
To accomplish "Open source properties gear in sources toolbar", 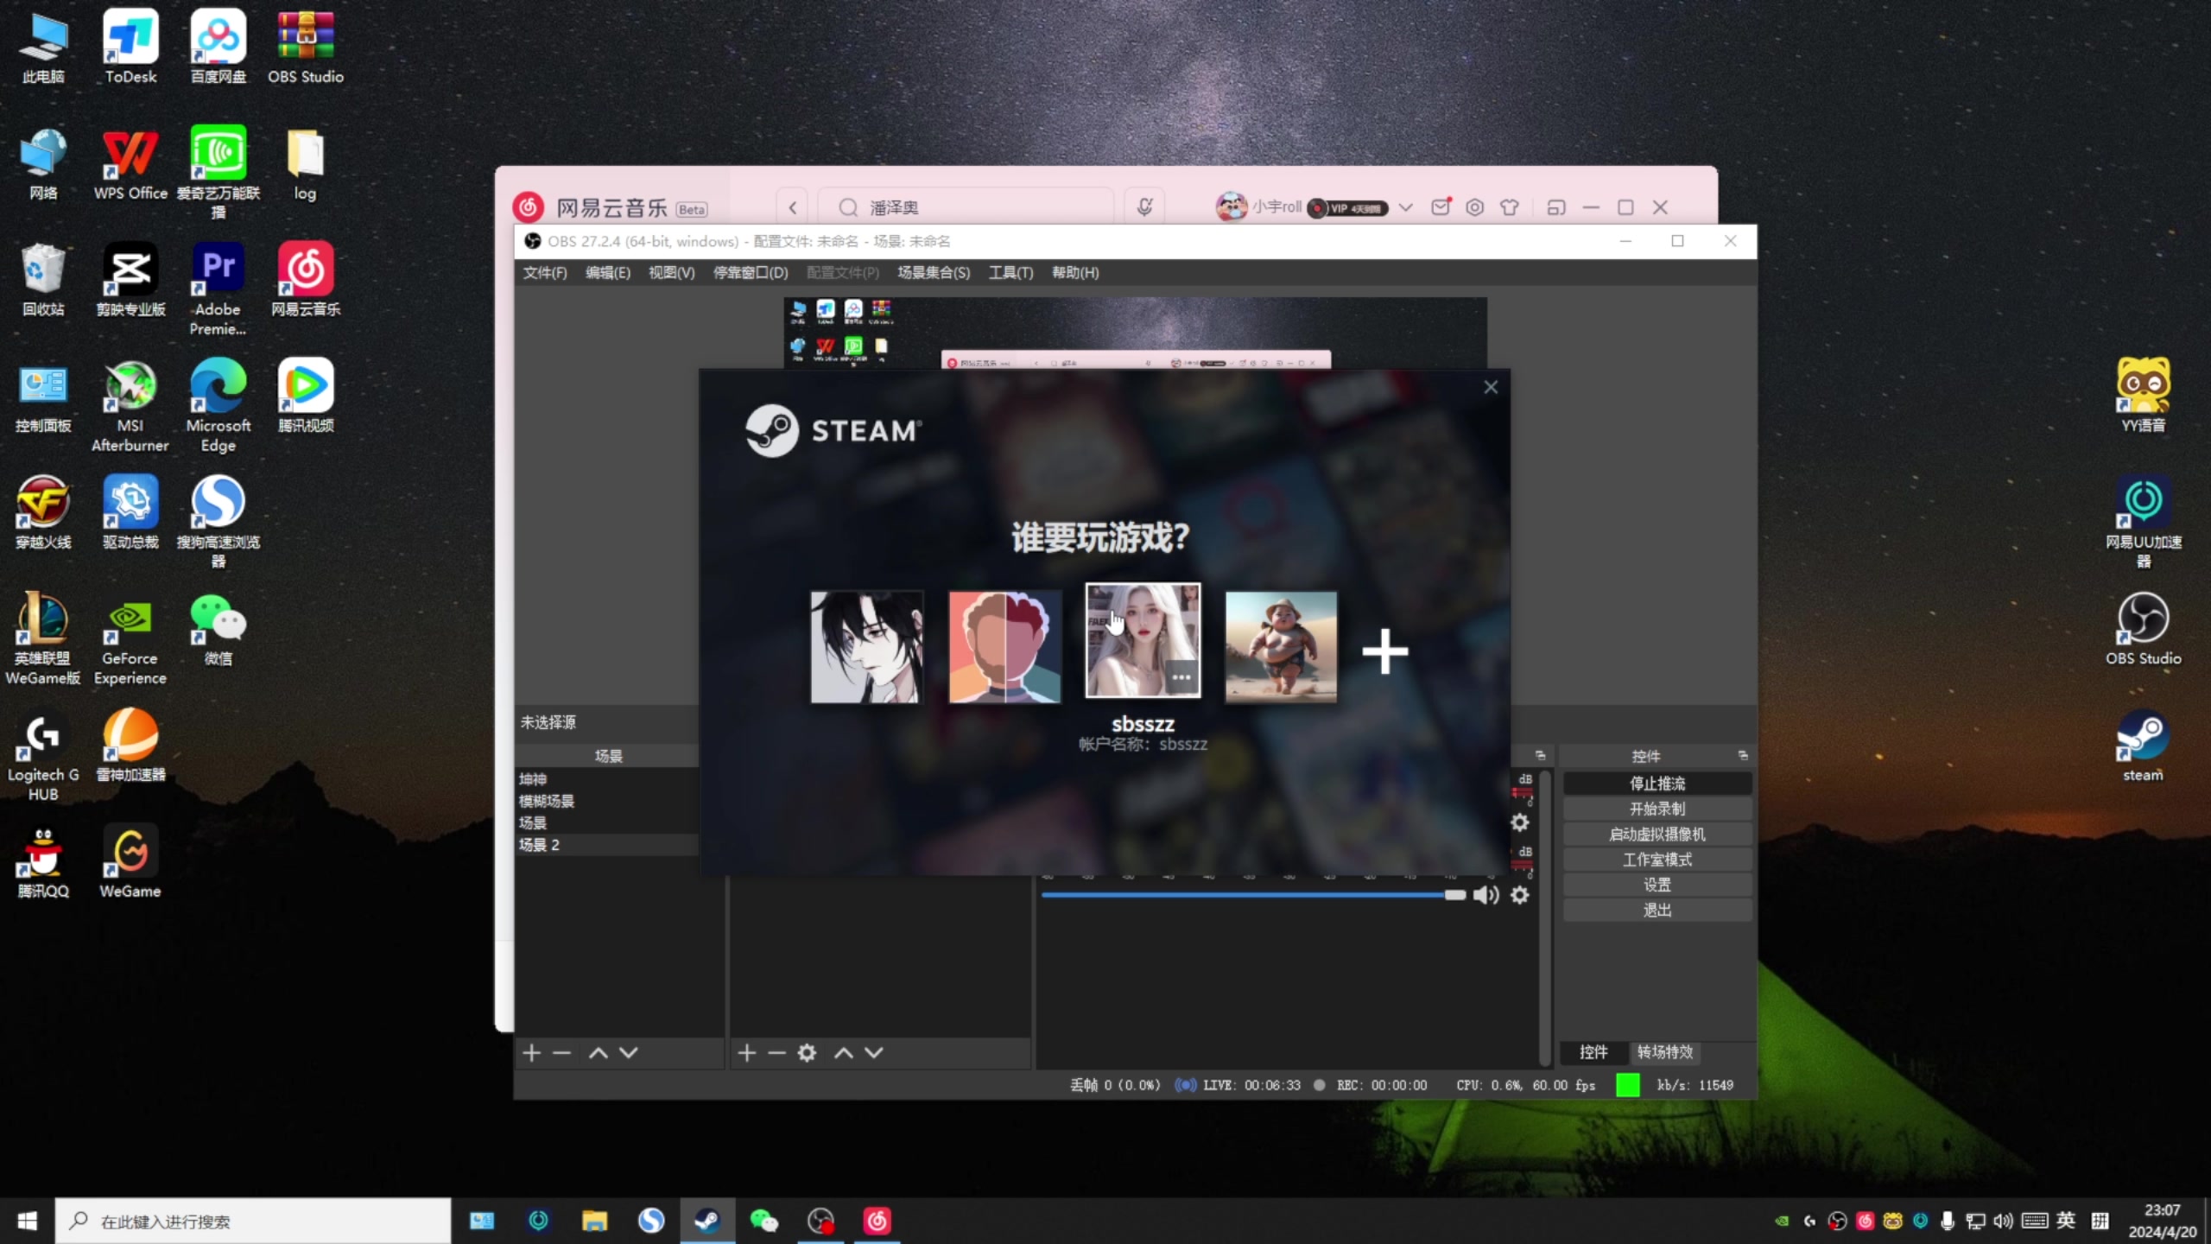I will pos(807,1052).
